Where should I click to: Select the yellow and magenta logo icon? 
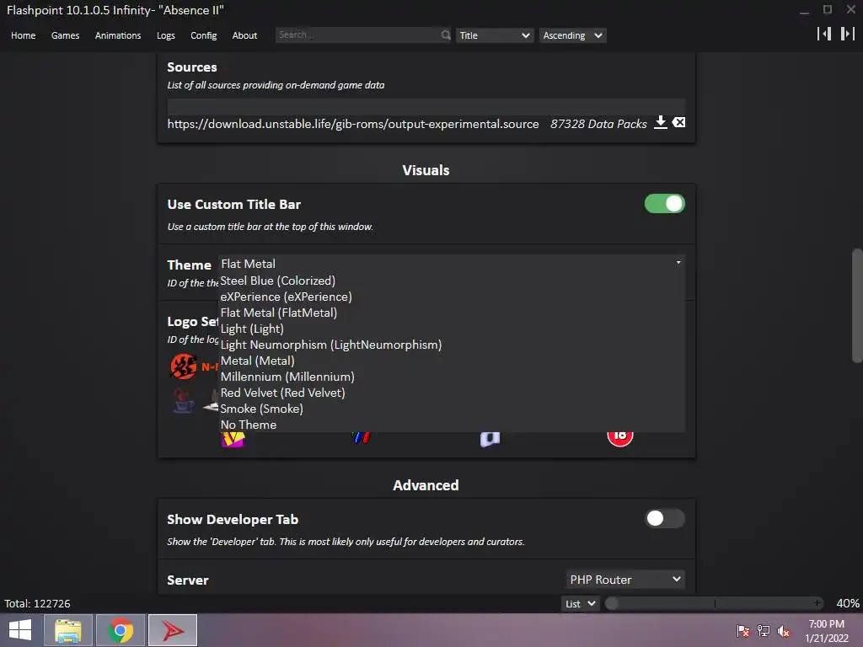pyautogui.click(x=233, y=439)
